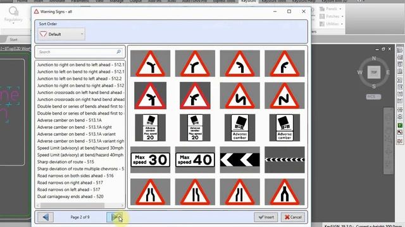Image resolution: width=405 pixels, height=227 pixels.
Task: Click N on the AutoCAD view compass
Action: tap(374, 59)
